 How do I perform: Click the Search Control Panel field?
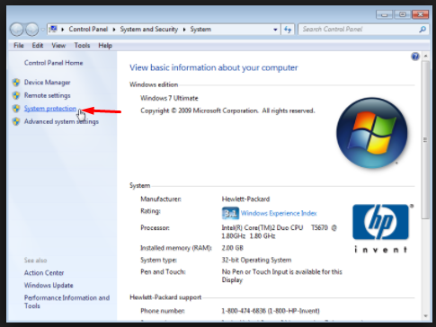[x=359, y=30]
